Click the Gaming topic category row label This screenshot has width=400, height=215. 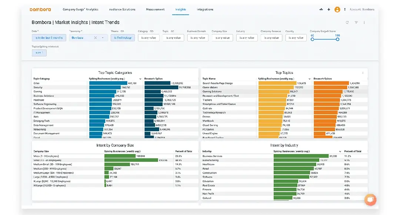(38, 92)
